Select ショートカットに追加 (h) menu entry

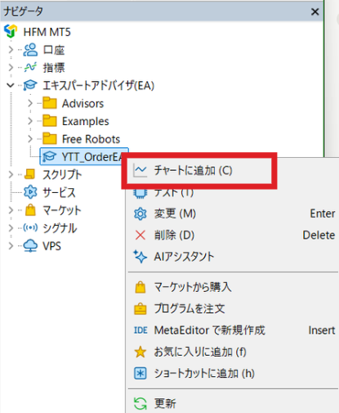coord(233,373)
